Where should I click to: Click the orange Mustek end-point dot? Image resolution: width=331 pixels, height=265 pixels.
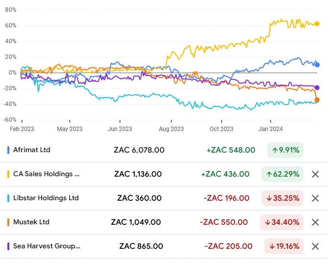(317, 100)
